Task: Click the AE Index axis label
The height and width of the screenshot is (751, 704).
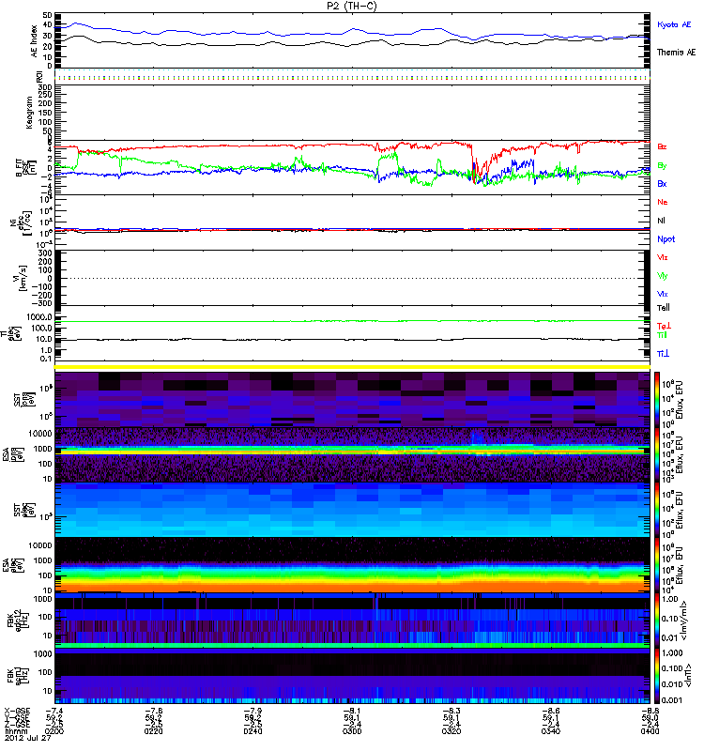Action: (x=34, y=41)
